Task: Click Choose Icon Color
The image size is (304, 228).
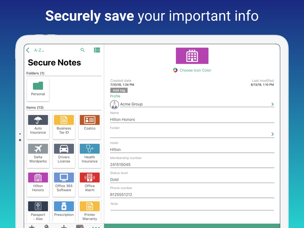Action: point(192,70)
